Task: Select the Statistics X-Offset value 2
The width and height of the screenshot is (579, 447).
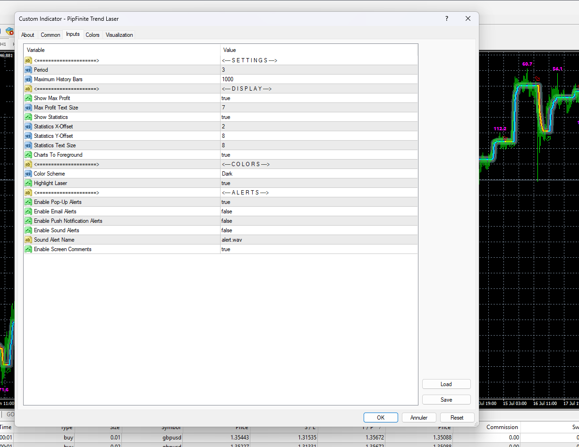Action: click(x=319, y=127)
